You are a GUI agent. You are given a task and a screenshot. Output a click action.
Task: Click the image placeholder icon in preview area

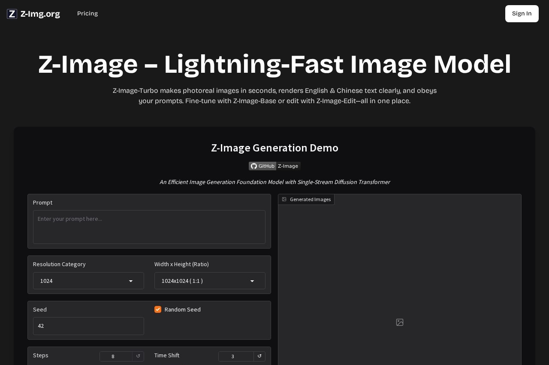(399, 322)
